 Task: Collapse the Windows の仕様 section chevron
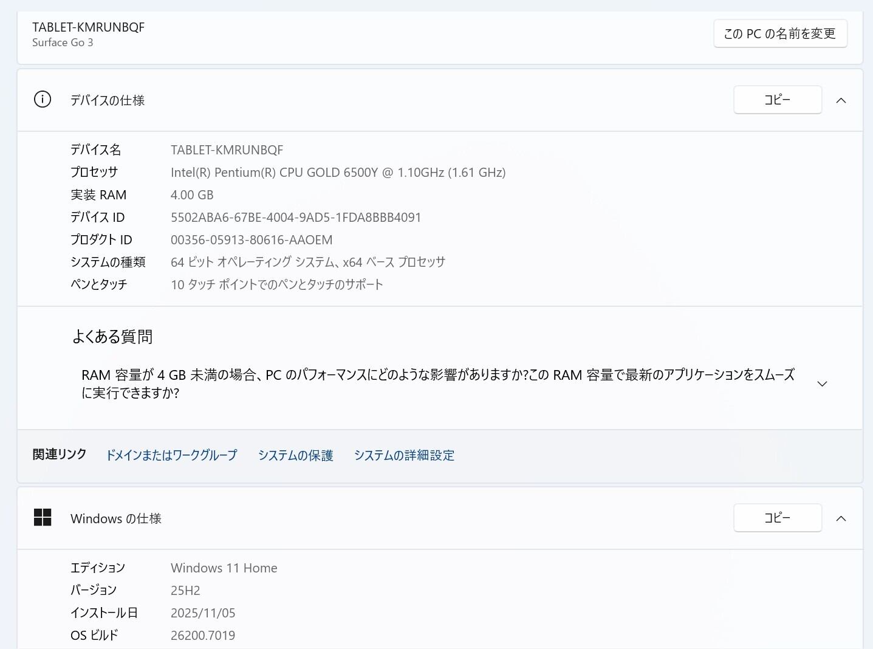click(x=841, y=518)
